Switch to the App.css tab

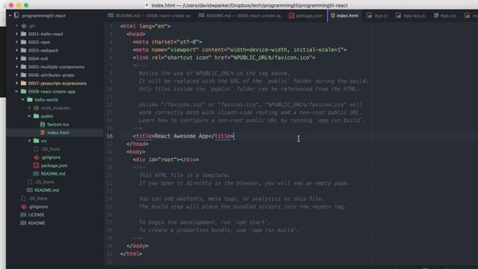coord(445,15)
